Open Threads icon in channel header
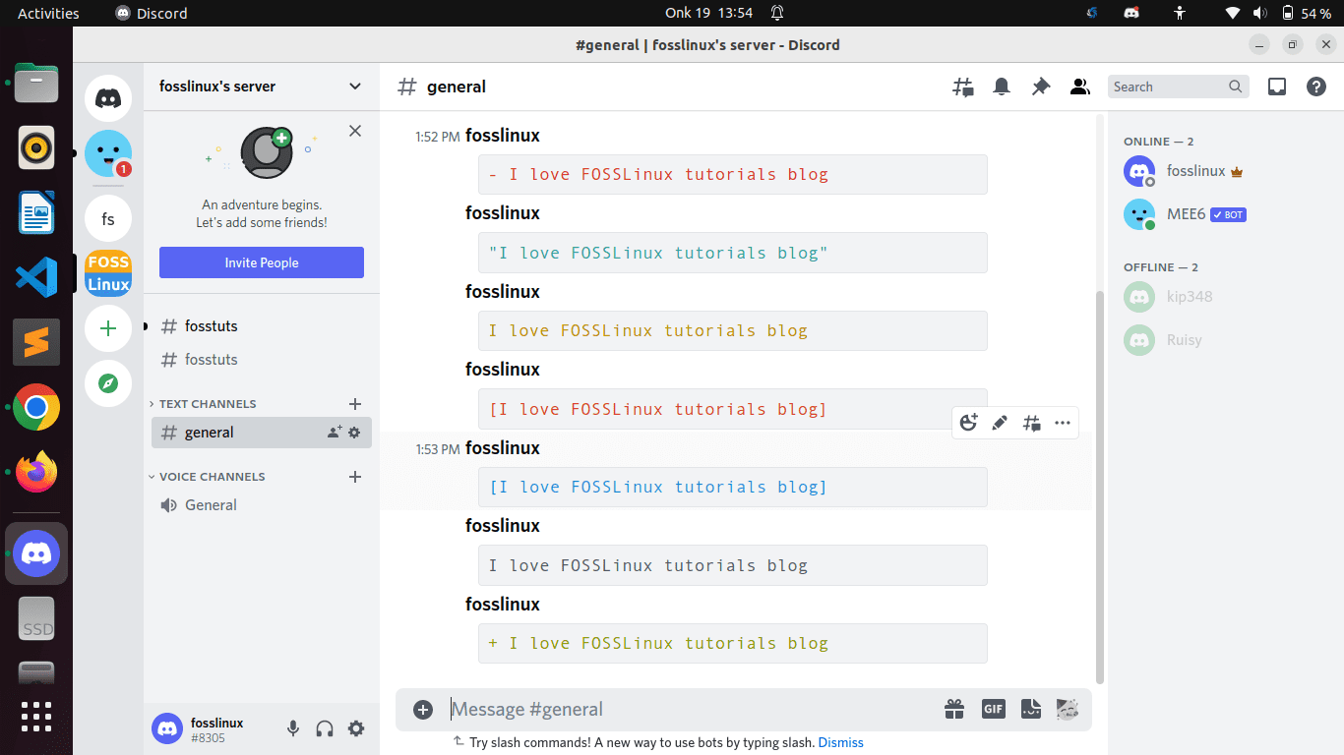The image size is (1344, 755). 963,87
